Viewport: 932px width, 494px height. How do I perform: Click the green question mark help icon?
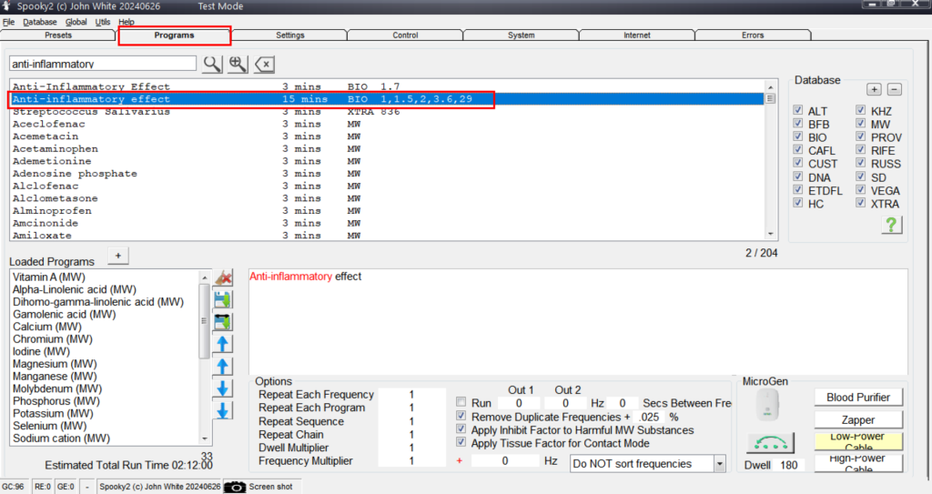point(892,225)
